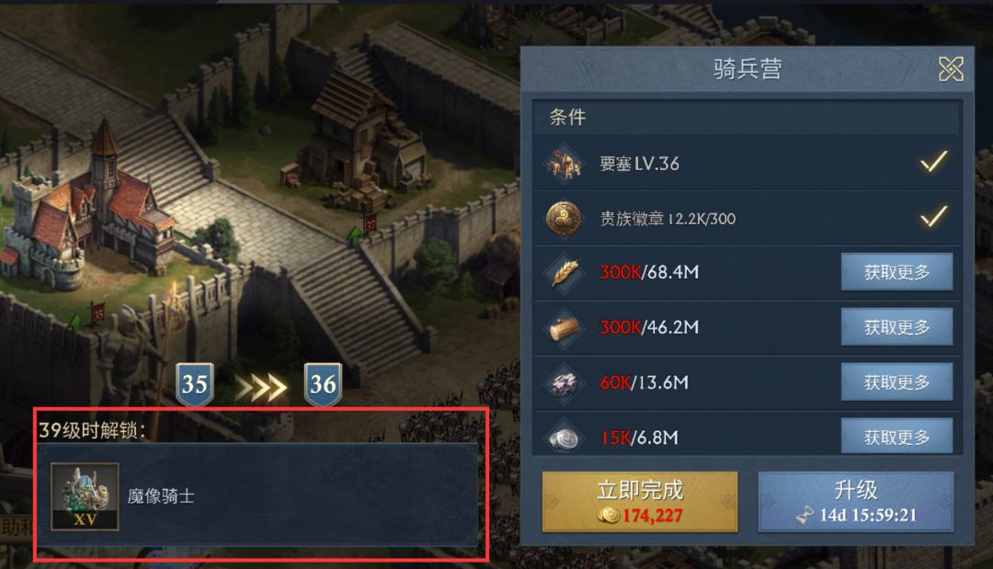Click the level 35 shield badge
The image size is (993, 569).
(194, 383)
